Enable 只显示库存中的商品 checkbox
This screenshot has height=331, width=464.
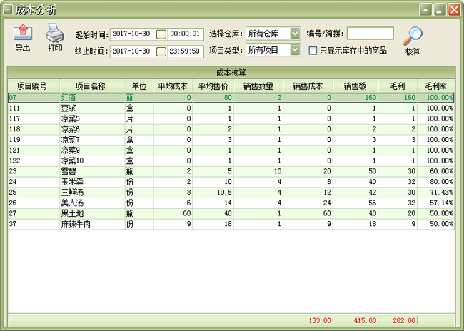pyautogui.click(x=313, y=51)
